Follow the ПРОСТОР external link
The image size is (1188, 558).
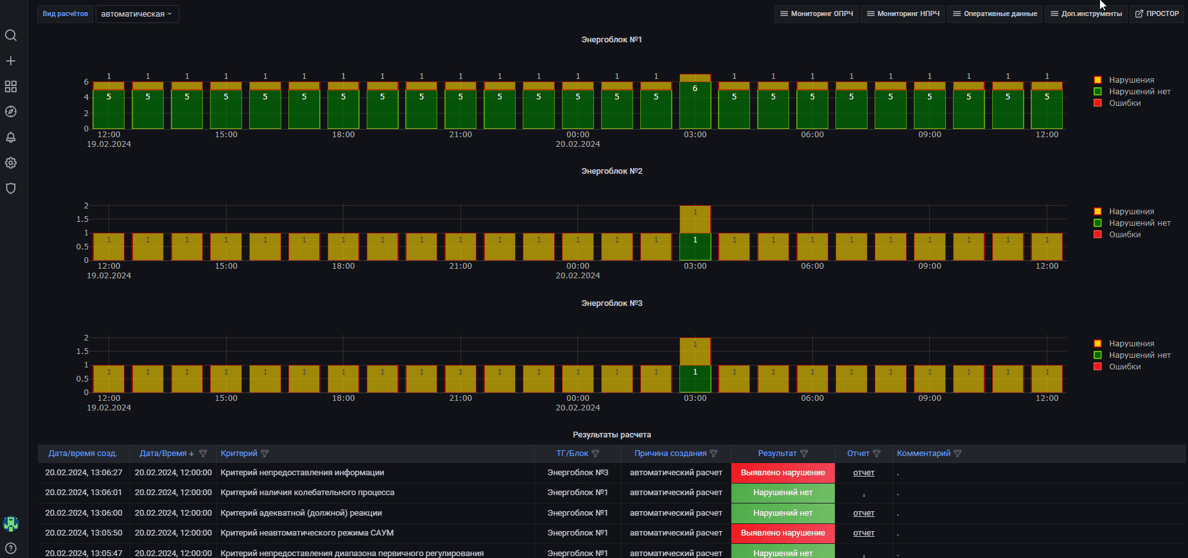[1157, 13]
